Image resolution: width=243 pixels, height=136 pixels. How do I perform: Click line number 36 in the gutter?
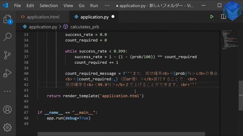26,51
